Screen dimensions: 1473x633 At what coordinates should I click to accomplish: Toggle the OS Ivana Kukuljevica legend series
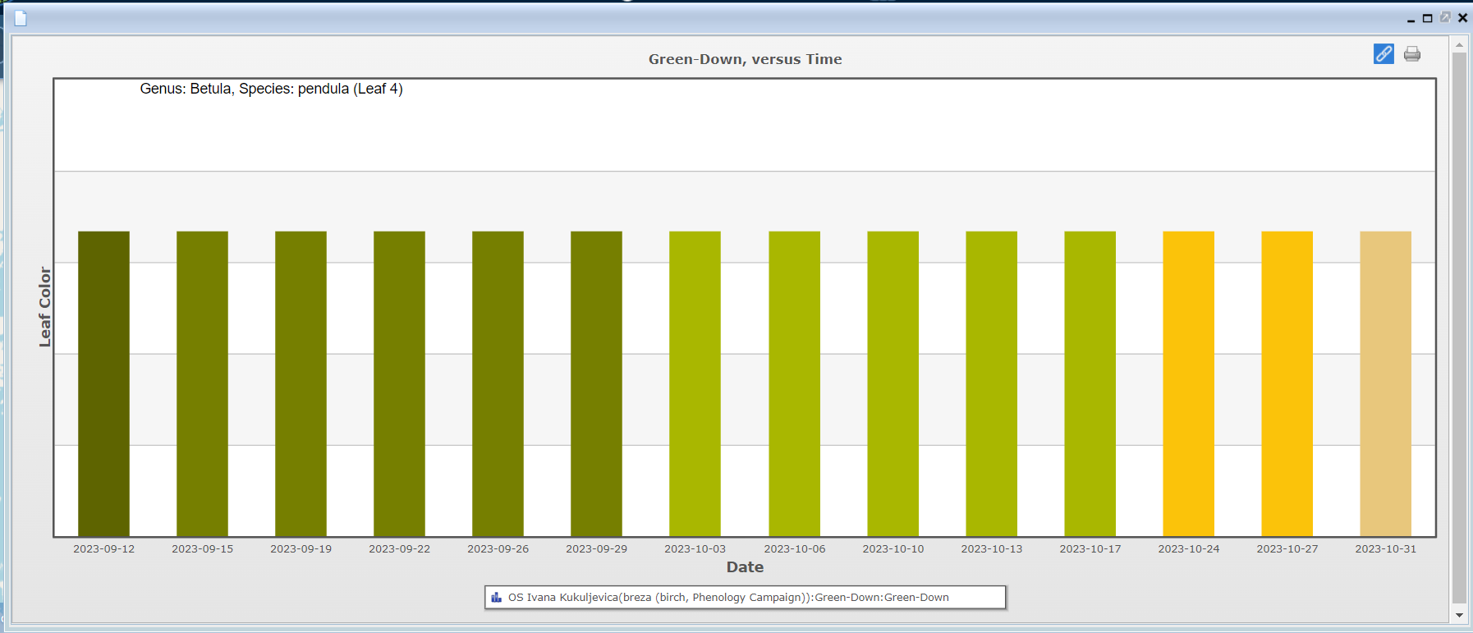pyautogui.click(x=727, y=598)
